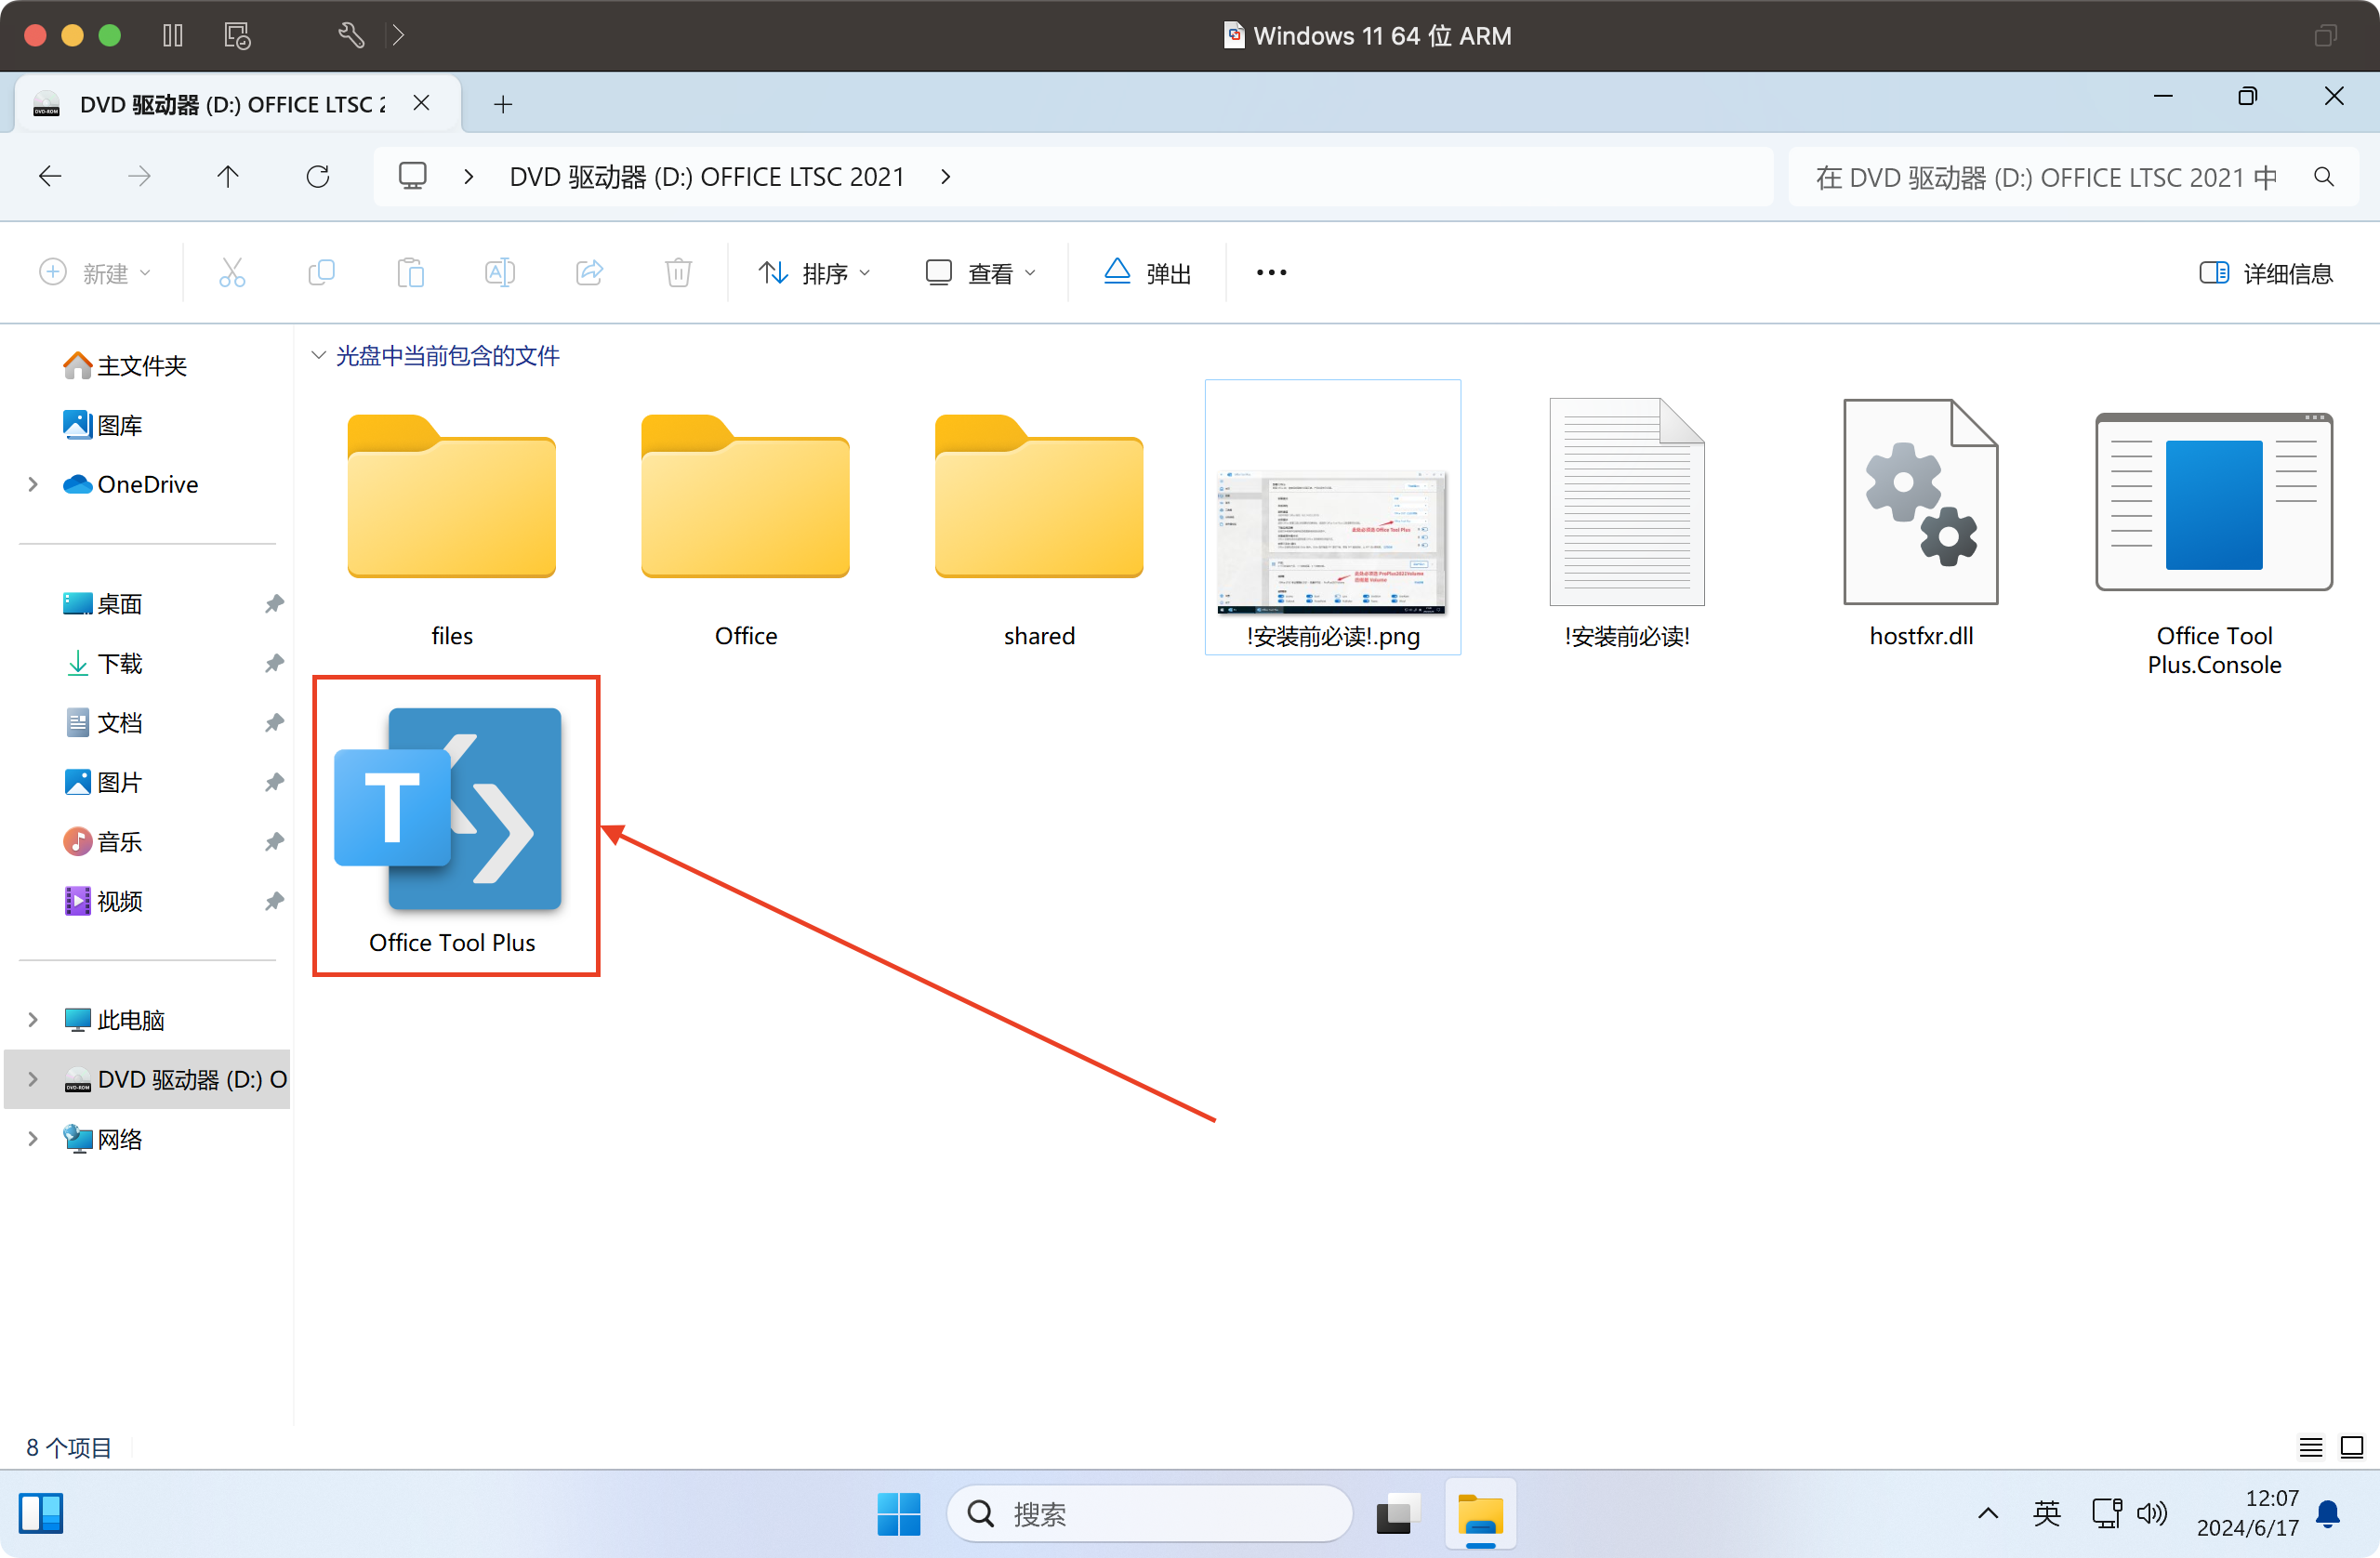
Task: Go back with the back arrow
Action: pyautogui.click(x=50, y=177)
